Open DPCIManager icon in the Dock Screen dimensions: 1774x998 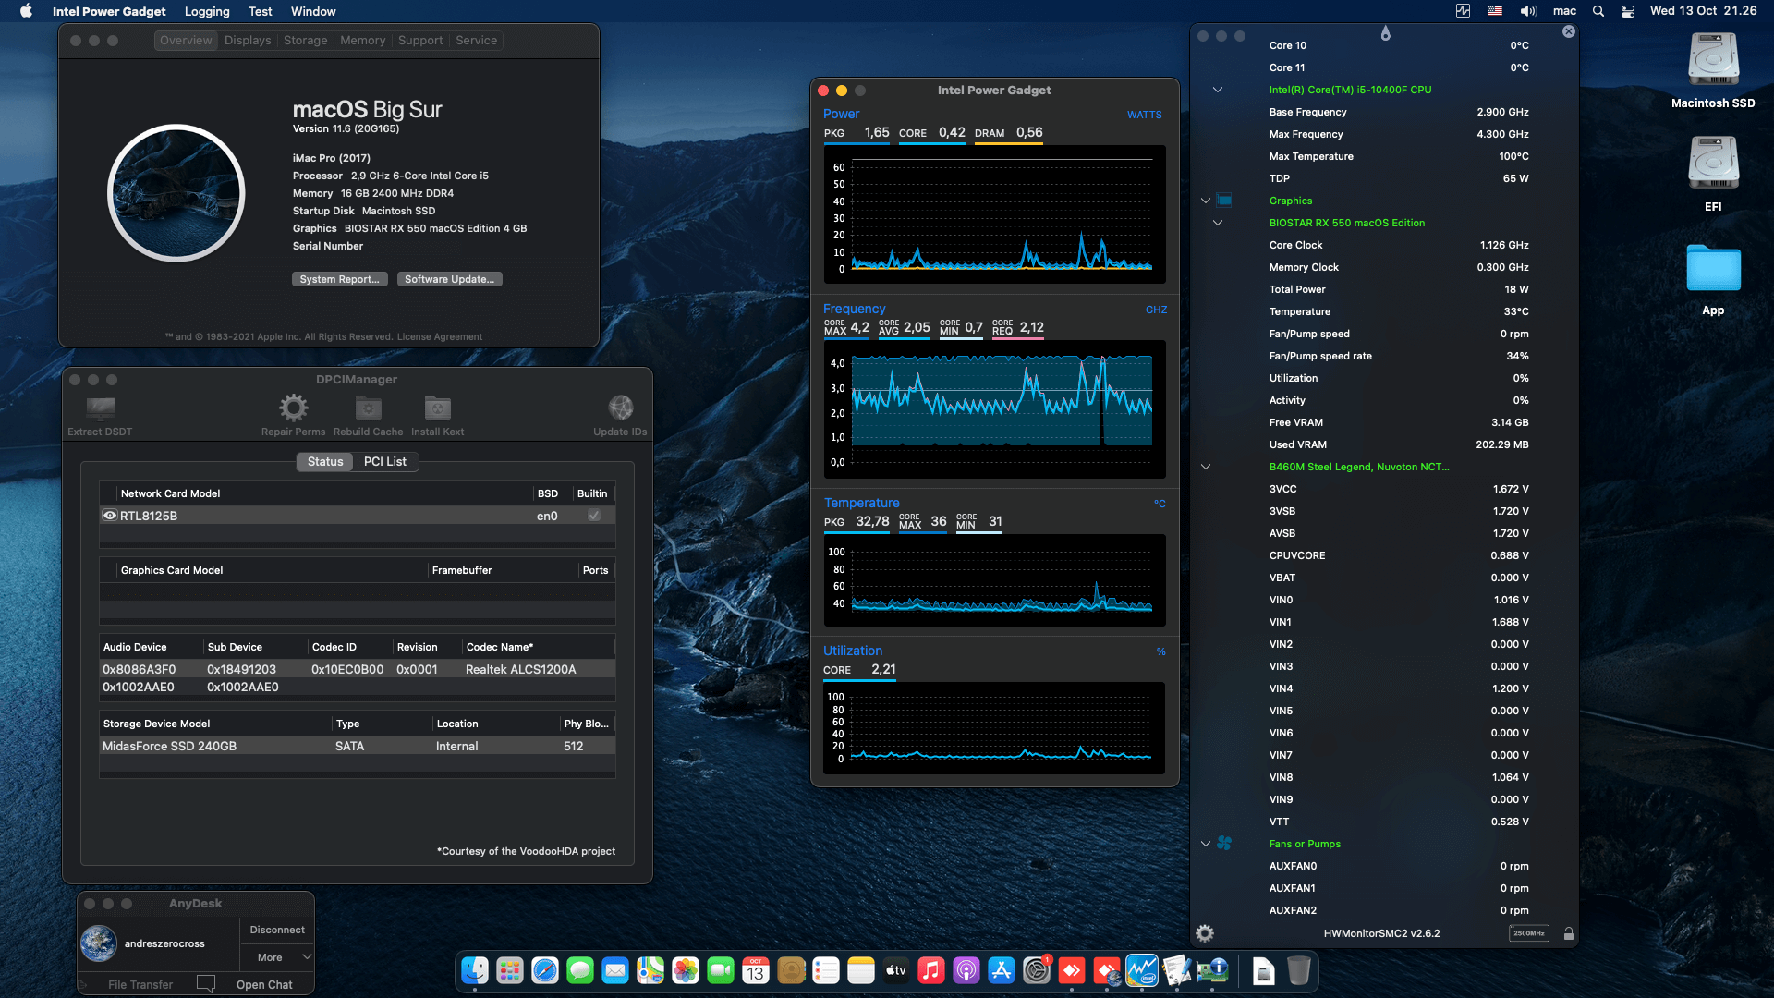coord(1211,970)
